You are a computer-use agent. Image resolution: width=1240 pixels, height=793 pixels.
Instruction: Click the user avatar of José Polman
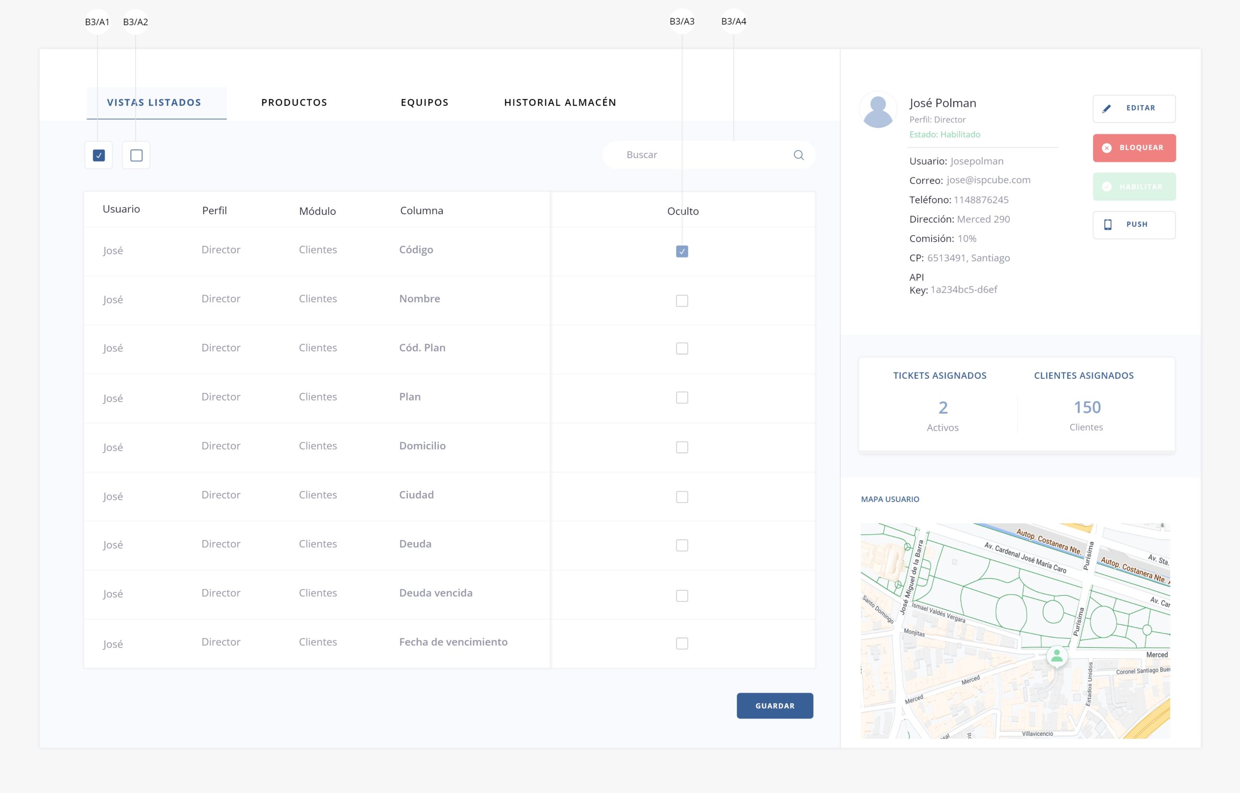[x=878, y=110]
